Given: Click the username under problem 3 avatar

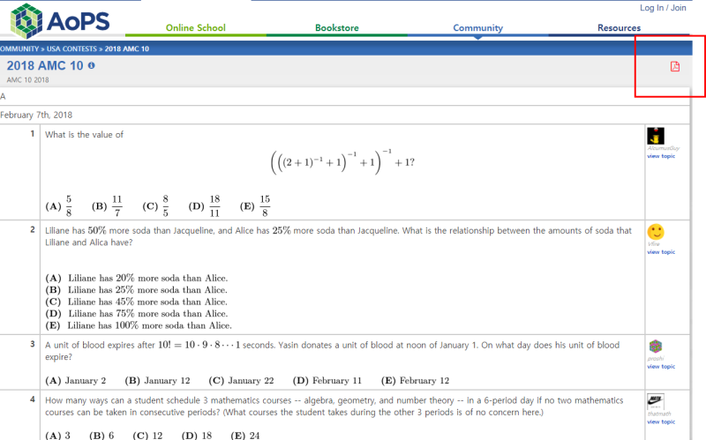Looking at the screenshot, I should point(656,359).
